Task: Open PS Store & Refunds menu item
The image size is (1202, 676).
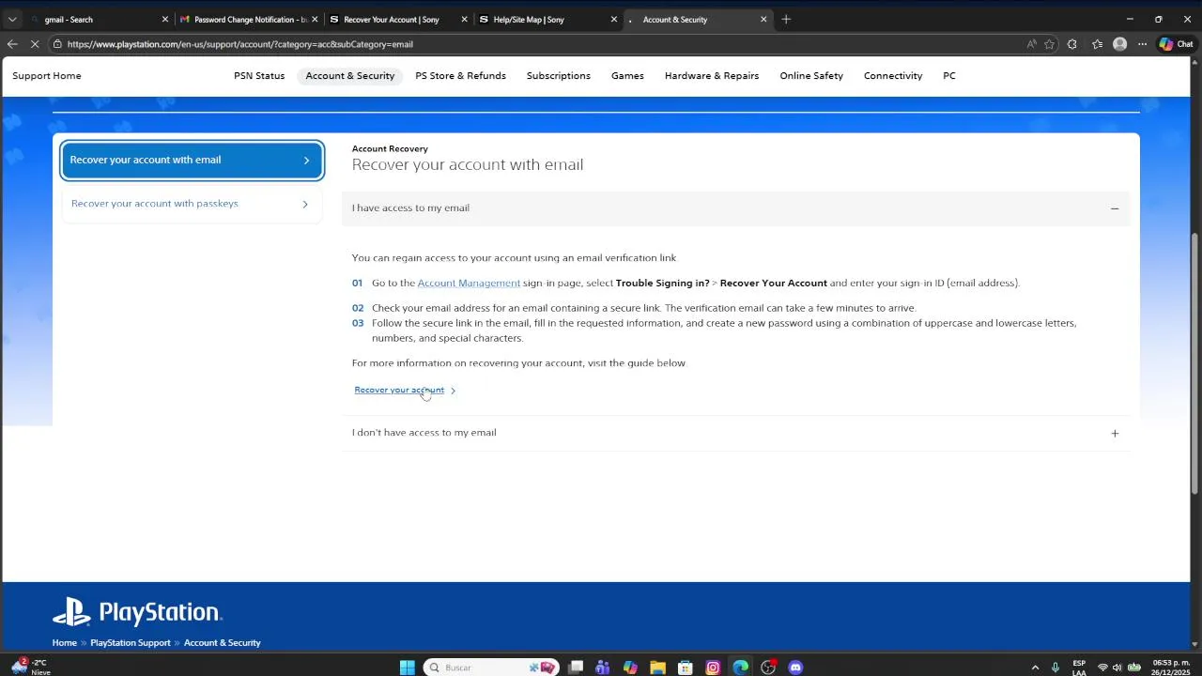Action: pos(460,76)
